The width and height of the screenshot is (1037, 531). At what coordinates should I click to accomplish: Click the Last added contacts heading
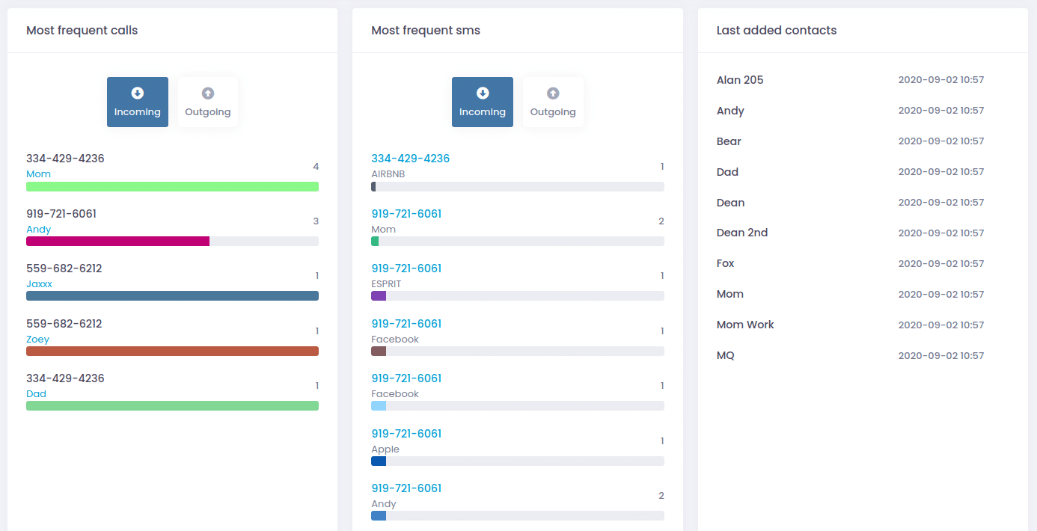[777, 31]
